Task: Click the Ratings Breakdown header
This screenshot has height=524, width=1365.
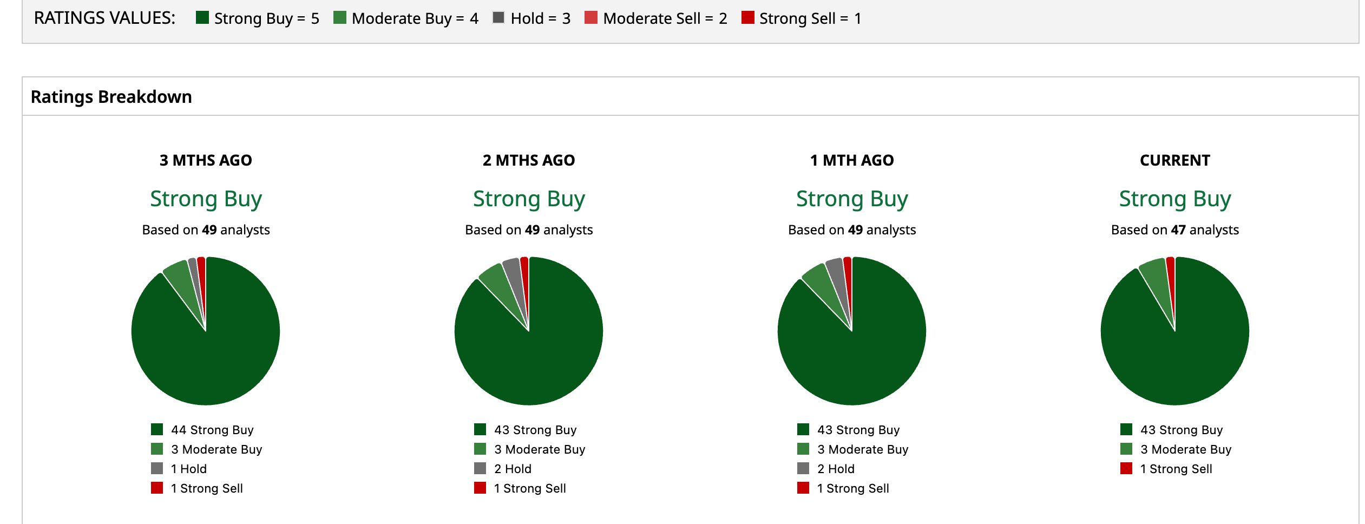Action: (x=111, y=97)
